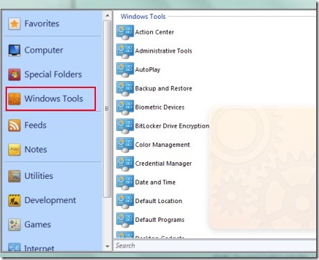The image size is (319, 260).
Task: Click the Utilities icon
Action: point(15,176)
